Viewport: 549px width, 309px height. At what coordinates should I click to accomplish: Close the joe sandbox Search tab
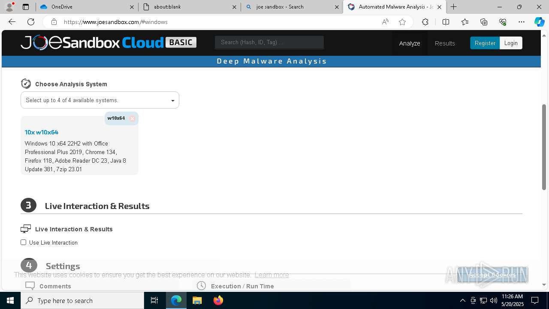tap(337, 7)
